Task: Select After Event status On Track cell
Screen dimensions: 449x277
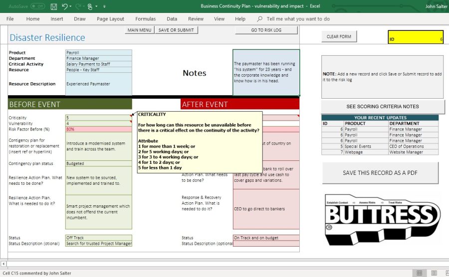Action: (266, 238)
